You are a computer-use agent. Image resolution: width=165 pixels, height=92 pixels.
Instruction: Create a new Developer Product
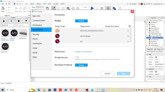click(81, 65)
